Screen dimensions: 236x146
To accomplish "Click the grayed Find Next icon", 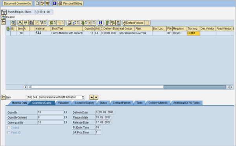I will 36,23.
